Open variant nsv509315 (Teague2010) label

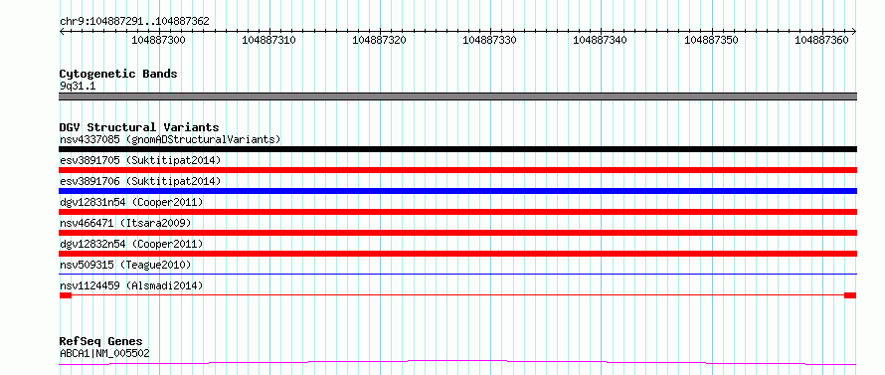(125, 265)
